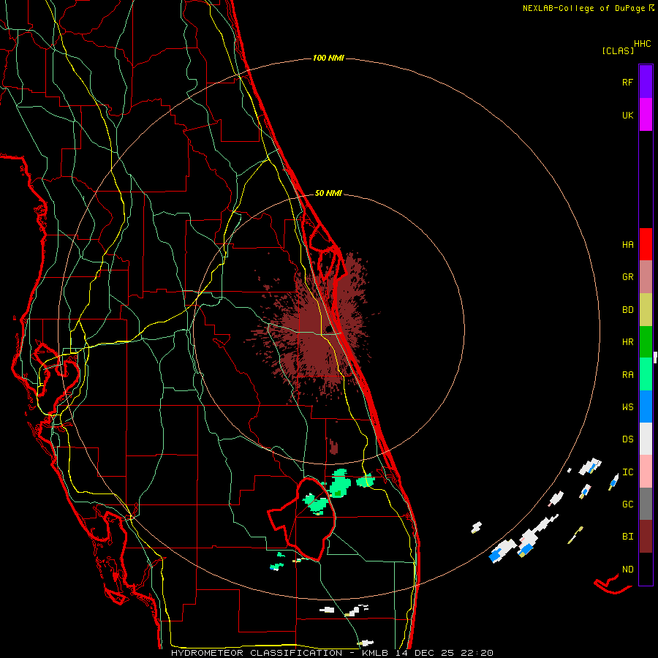Click the "RA" legend label

click(627, 375)
